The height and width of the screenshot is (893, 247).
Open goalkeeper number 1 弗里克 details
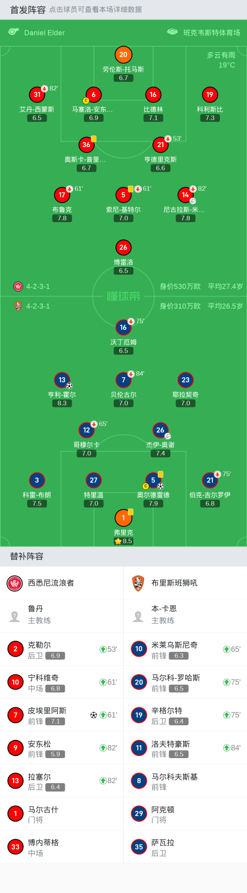(x=123, y=518)
